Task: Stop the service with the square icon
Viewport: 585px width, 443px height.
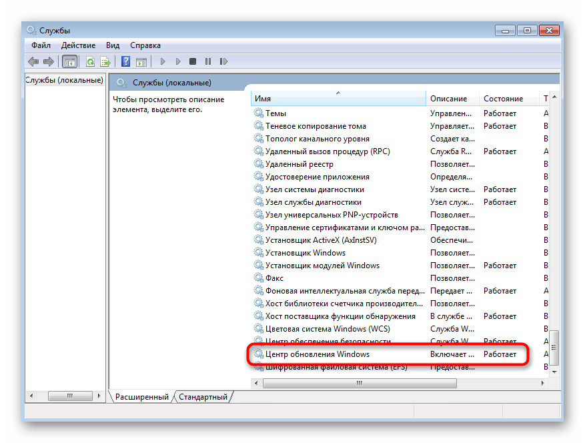Action: click(193, 61)
